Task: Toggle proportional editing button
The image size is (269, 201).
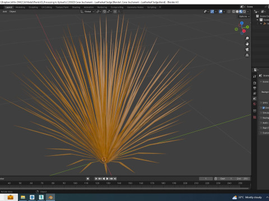Action: [115, 12]
